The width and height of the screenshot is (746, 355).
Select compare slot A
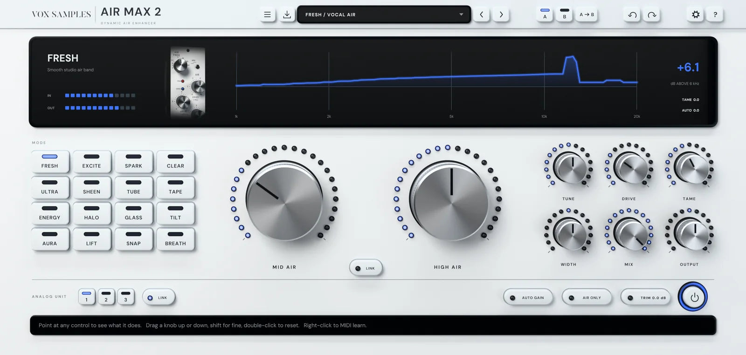[545, 14]
